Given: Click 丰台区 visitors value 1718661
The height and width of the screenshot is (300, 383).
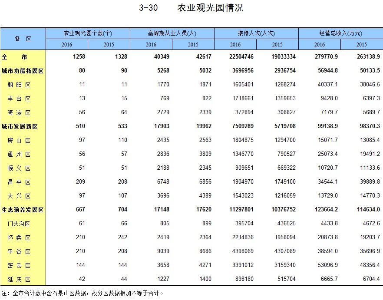Looking at the screenshot, I should (243, 99).
